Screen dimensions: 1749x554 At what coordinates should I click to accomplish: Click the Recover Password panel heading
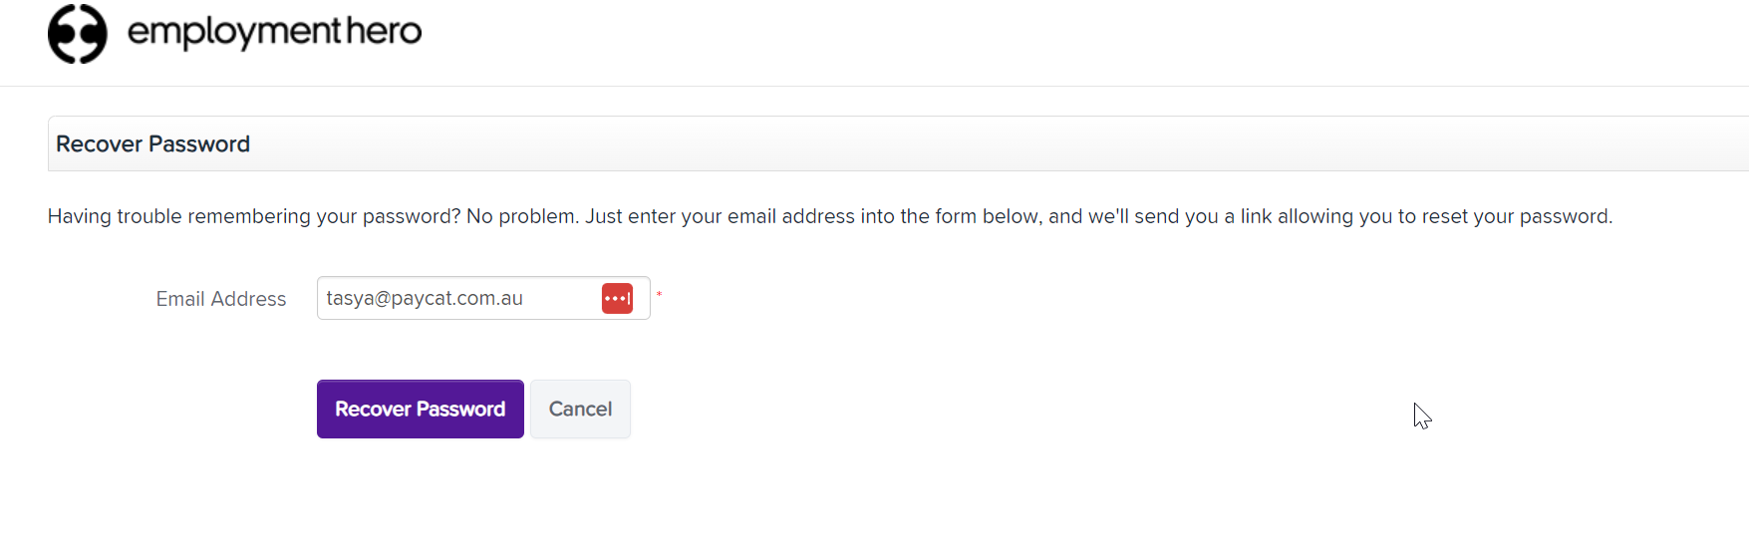(152, 143)
